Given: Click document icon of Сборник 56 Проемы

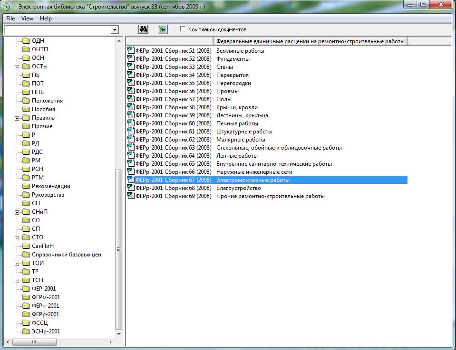Looking at the screenshot, I should 131,91.
